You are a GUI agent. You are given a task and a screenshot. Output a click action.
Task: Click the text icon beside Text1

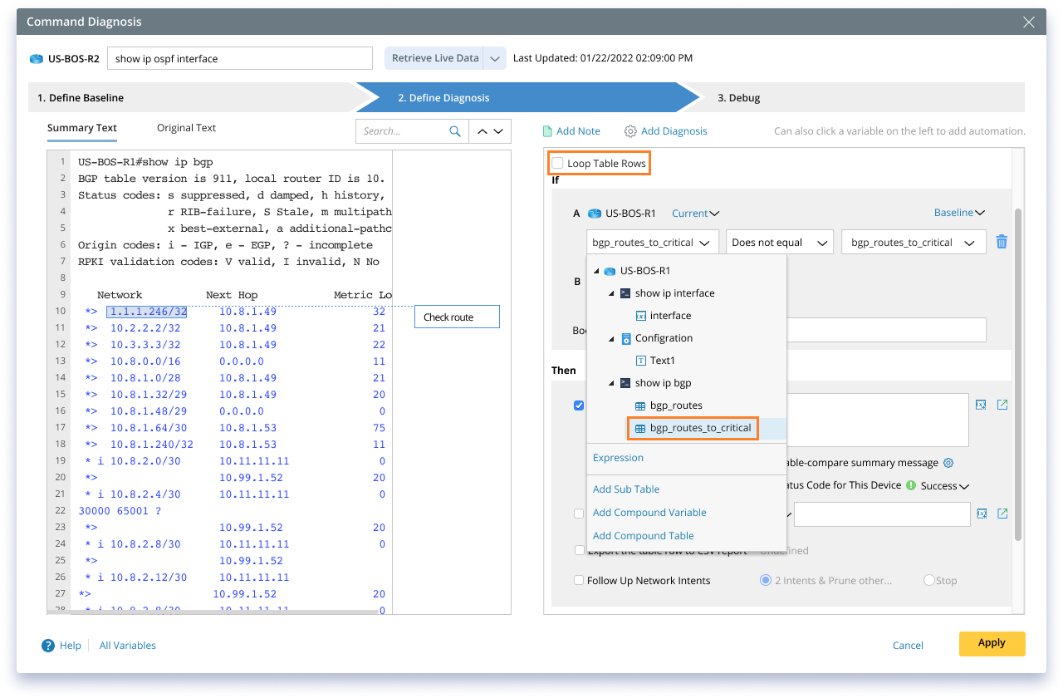click(640, 361)
